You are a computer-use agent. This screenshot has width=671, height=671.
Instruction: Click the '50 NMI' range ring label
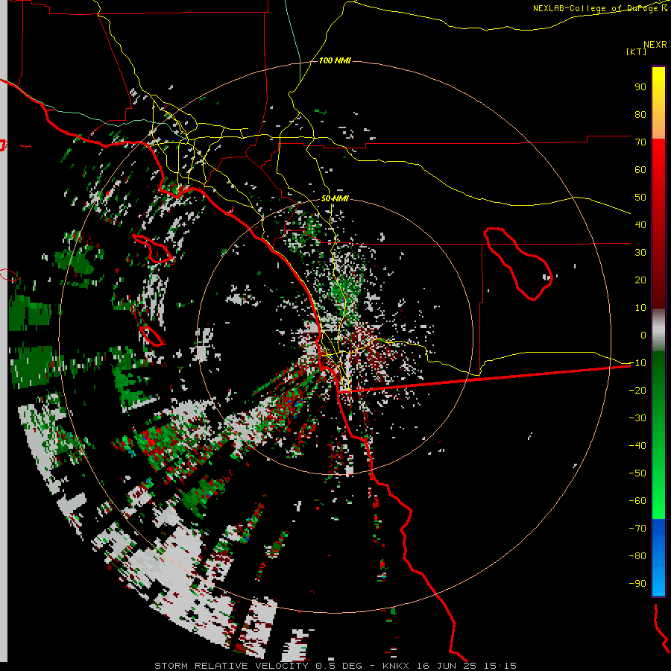(x=335, y=198)
